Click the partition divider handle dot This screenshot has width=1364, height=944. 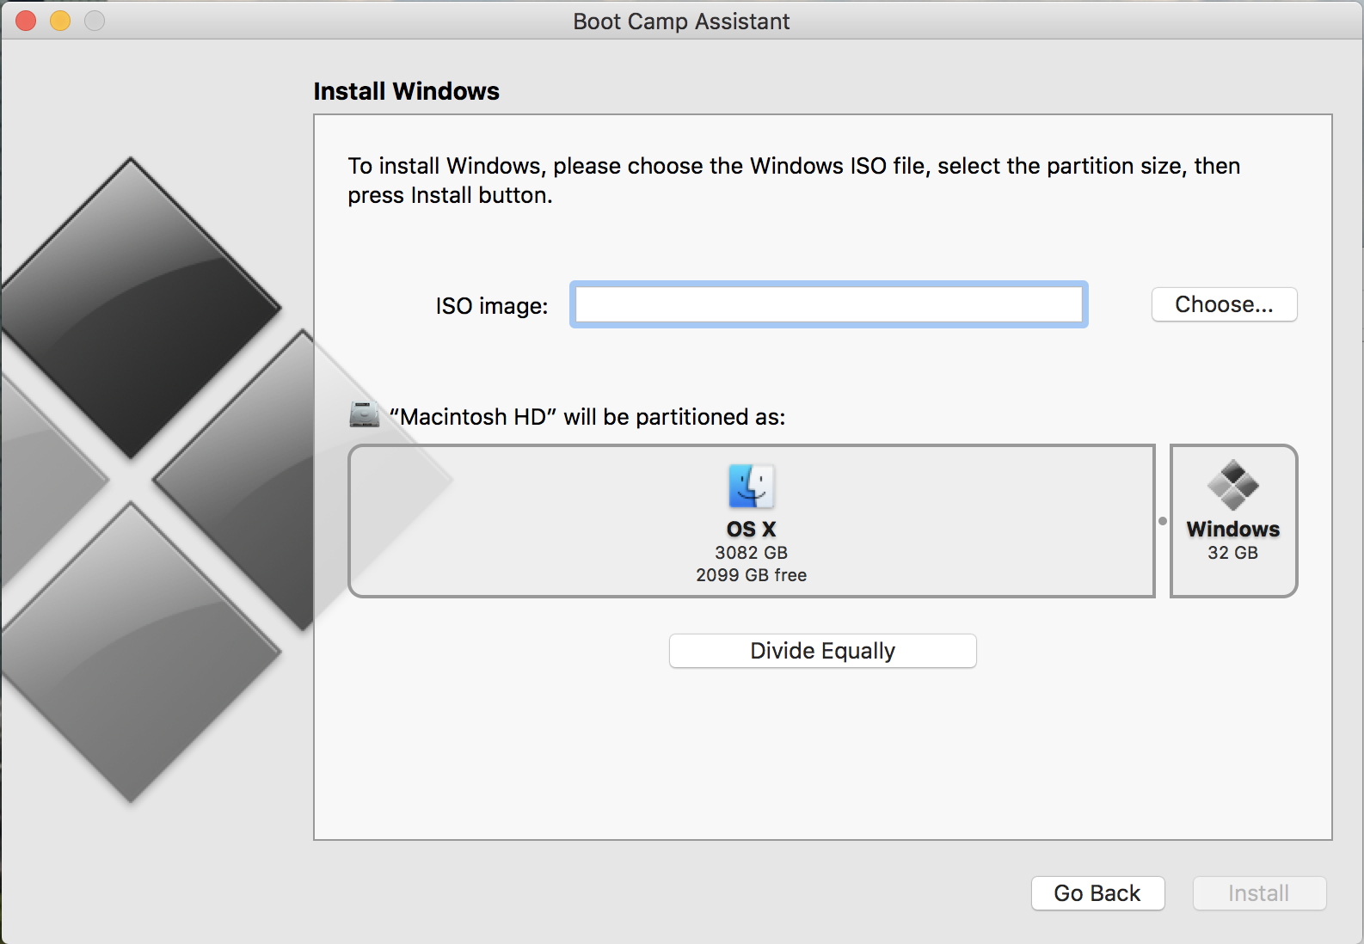[1163, 521]
